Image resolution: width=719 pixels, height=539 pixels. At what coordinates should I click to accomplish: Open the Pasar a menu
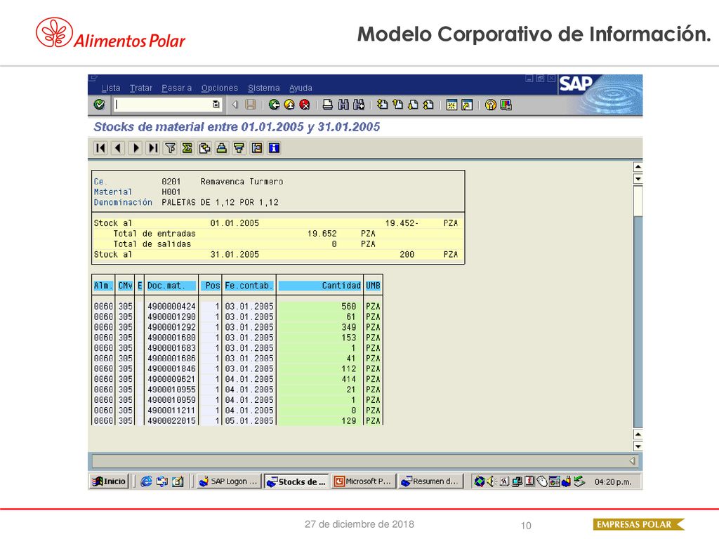176,88
